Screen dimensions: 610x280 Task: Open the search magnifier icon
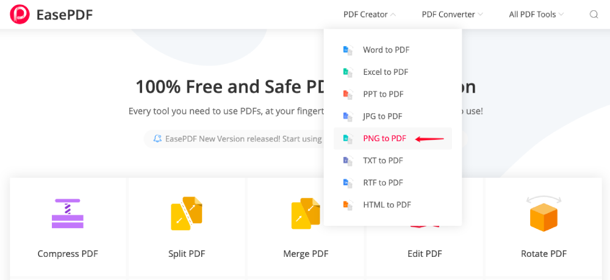(594, 15)
